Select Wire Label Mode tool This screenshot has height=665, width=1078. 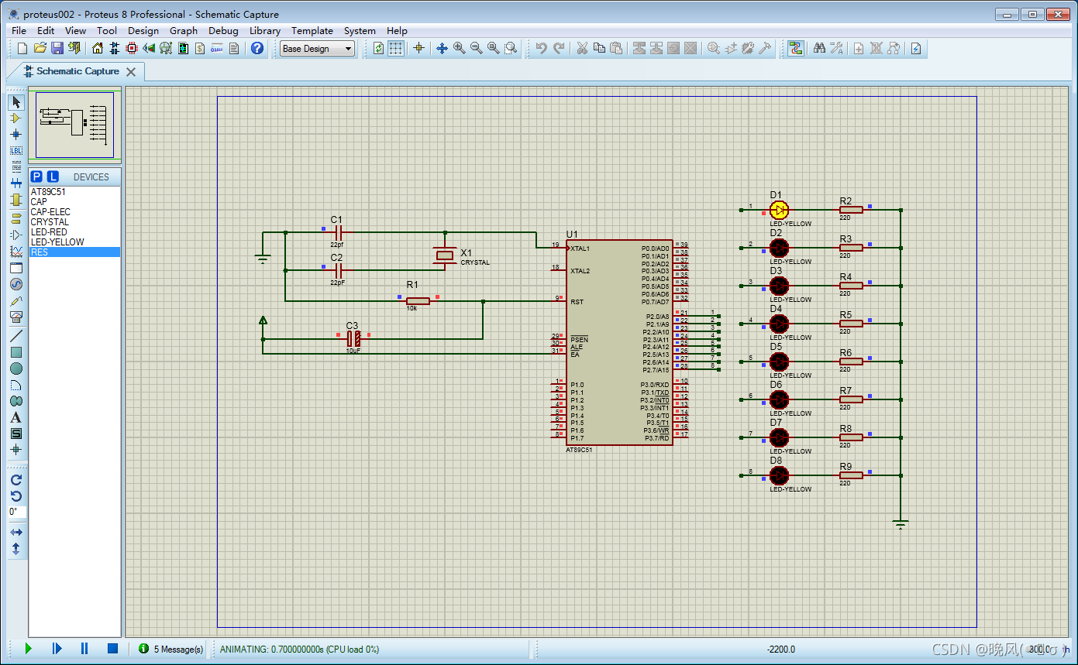coord(16,150)
